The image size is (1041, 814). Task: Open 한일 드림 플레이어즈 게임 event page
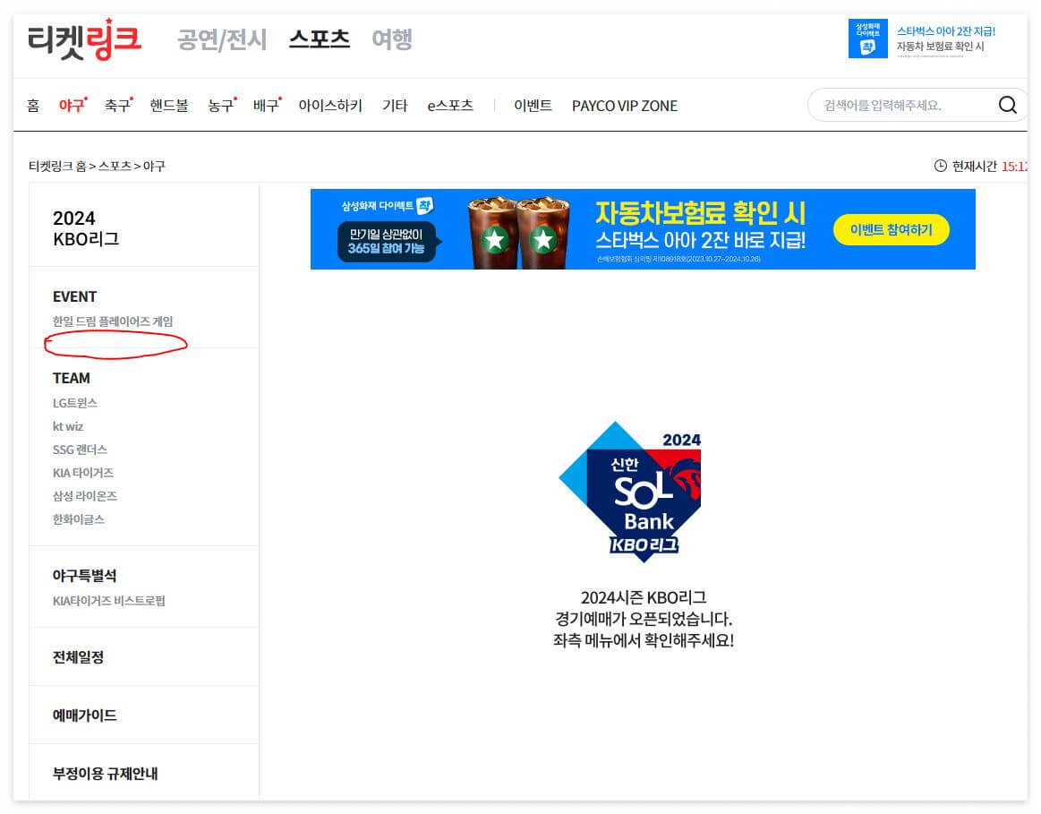click(113, 319)
